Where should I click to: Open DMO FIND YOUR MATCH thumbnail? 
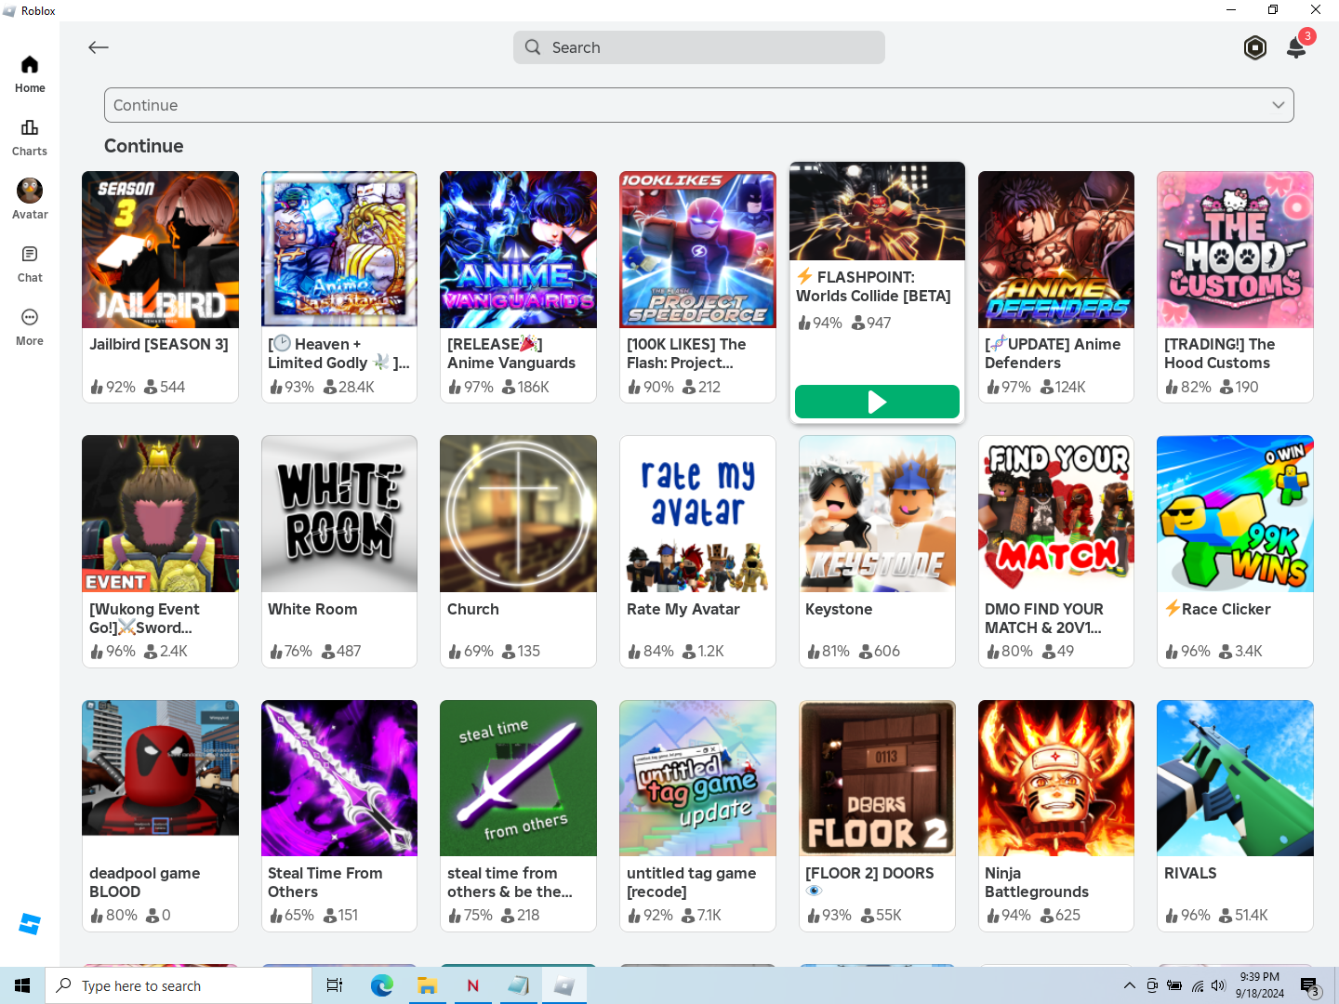(1056, 513)
